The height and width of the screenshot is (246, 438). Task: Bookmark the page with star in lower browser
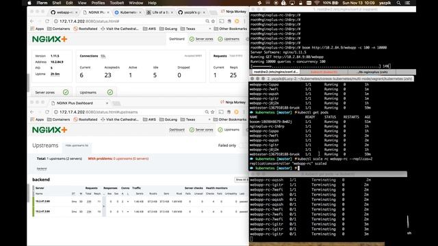pos(213,112)
